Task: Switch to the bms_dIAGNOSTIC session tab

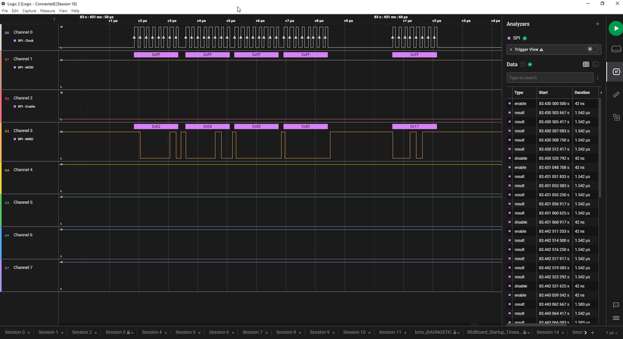Action: click(433, 332)
